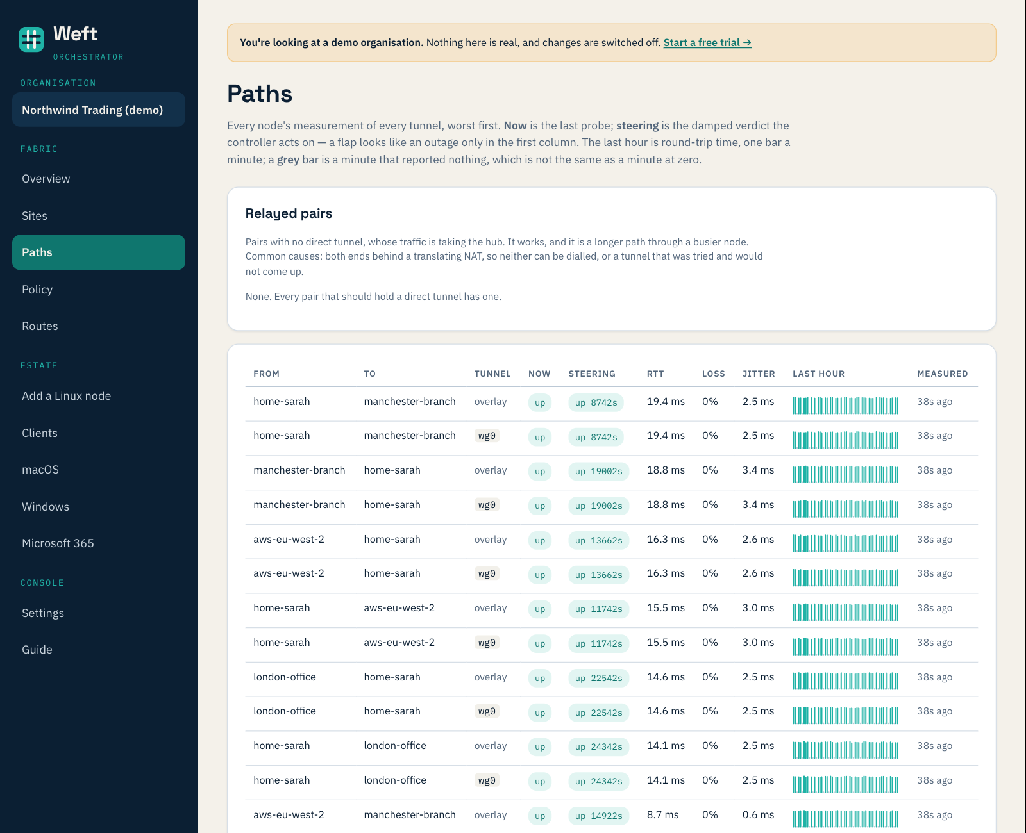Open Microsoft 365 page
This screenshot has height=833, width=1026.
(x=99, y=543)
